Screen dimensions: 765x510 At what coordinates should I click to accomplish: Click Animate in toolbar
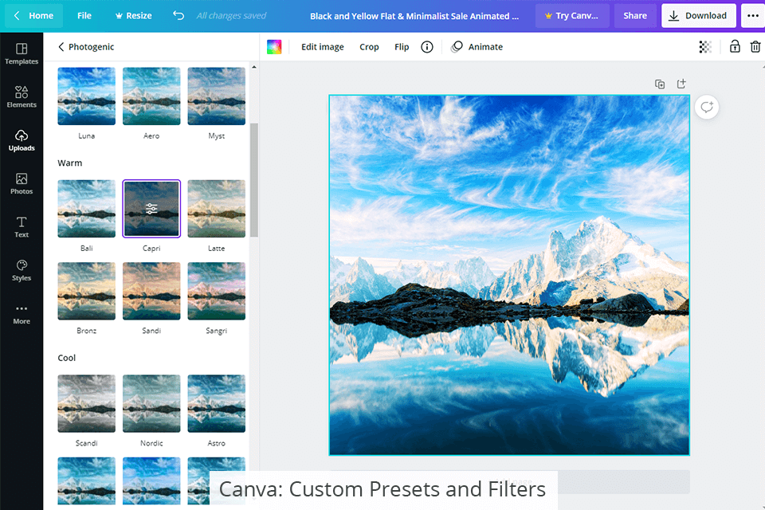pos(477,47)
